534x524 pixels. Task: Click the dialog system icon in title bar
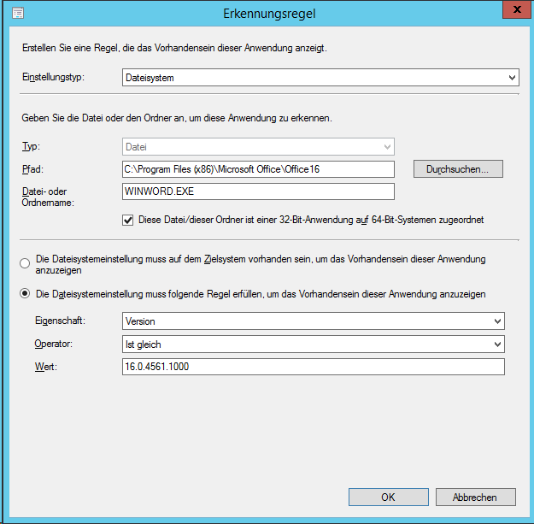17,13
